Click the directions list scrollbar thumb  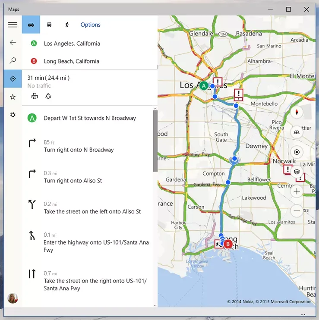[155, 141]
